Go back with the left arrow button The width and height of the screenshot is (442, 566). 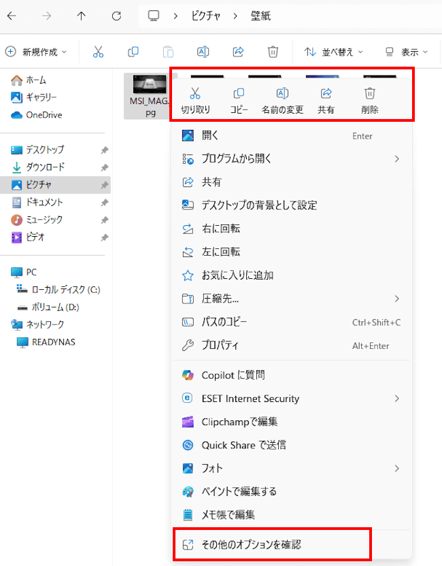click(x=12, y=16)
